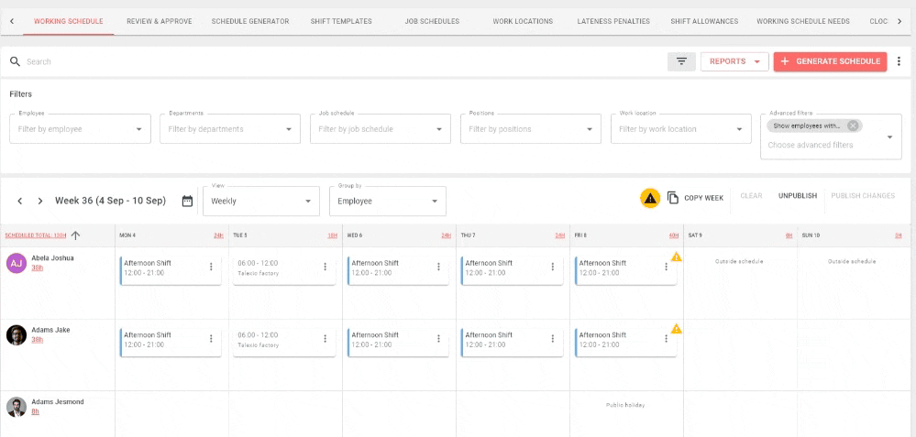Switch to the Review & Approve tab
916x437 pixels.
click(x=160, y=21)
